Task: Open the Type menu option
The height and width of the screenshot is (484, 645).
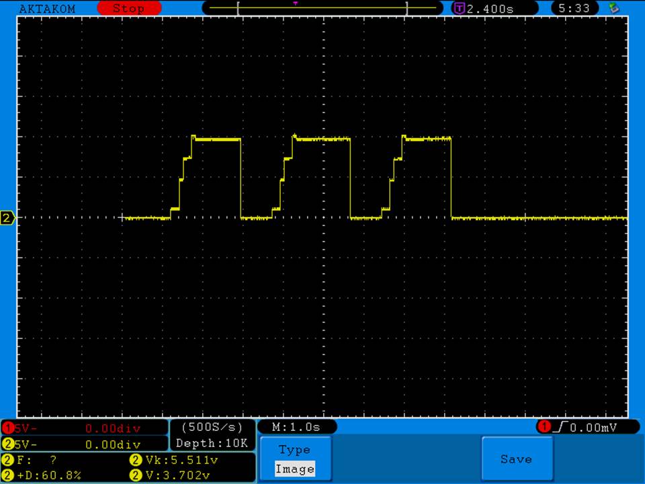Action: 294,450
